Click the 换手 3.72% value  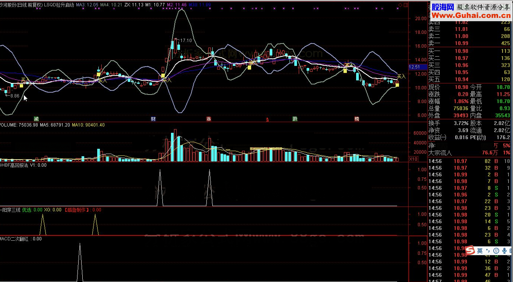(x=460, y=123)
